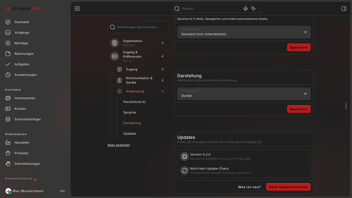
Task: Click the Version 0.2.0 entry
Action: pyautogui.click(x=244, y=157)
